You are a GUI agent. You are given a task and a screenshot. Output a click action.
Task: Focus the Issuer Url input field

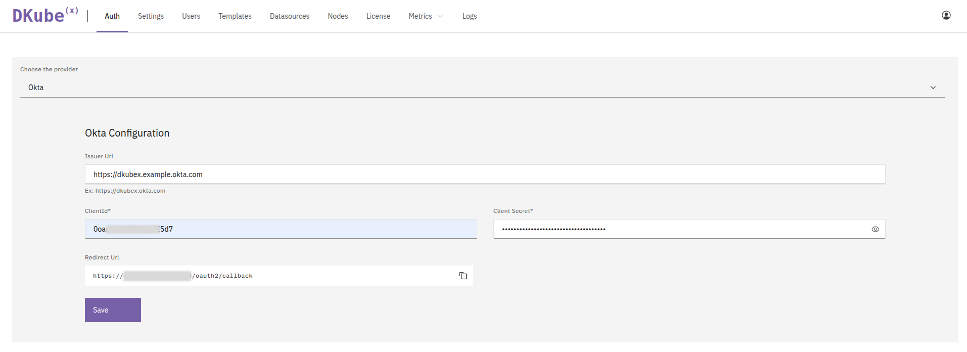(x=484, y=174)
